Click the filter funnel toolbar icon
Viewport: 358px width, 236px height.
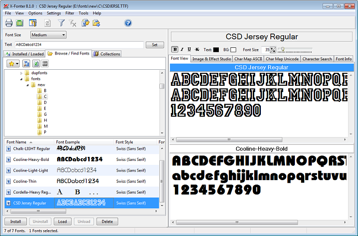point(61,23)
